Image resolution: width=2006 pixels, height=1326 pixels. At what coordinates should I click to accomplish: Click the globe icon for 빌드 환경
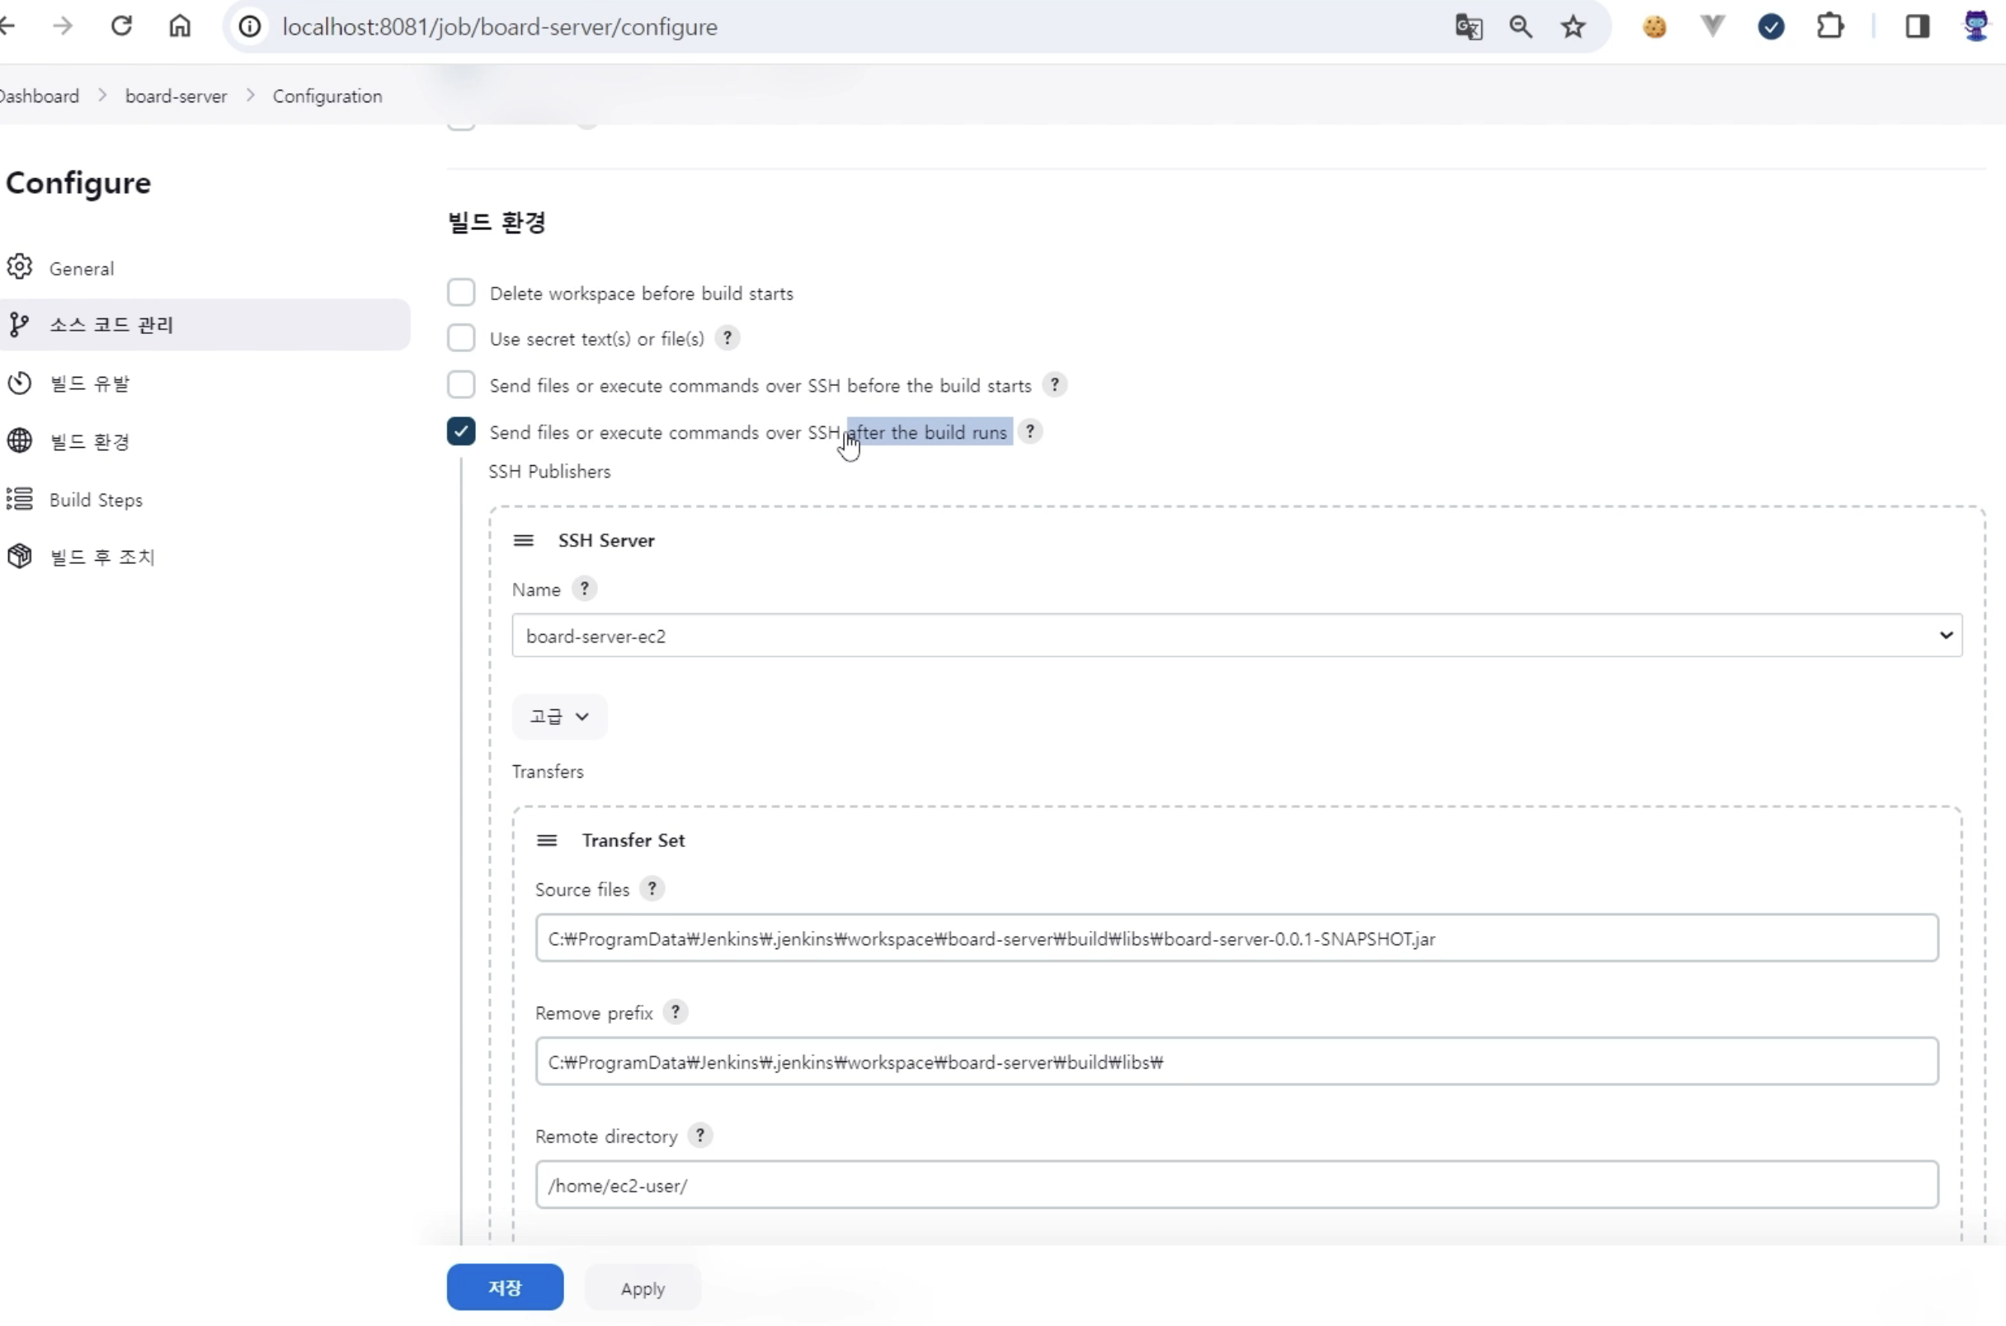[x=20, y=440]
